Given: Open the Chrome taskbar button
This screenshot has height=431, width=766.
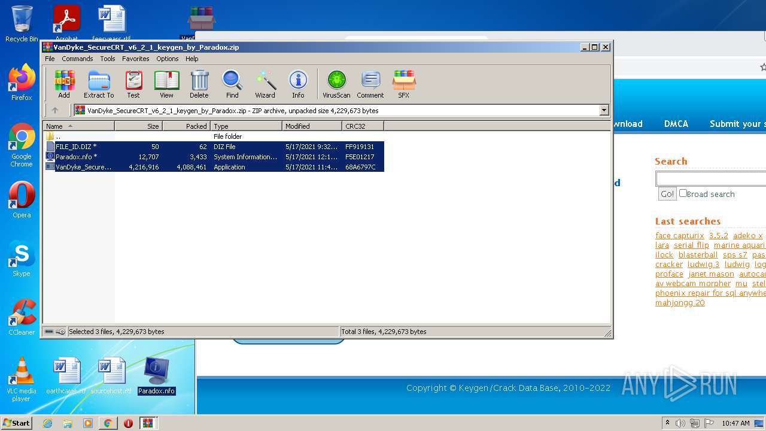Looking at the screenshot, I should [108, 423].
